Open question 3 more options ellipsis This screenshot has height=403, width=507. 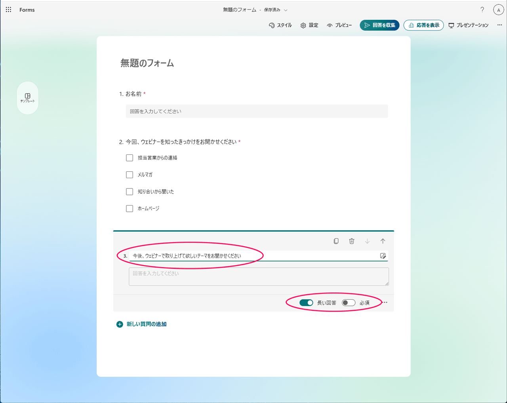click(x=385, y=302)
